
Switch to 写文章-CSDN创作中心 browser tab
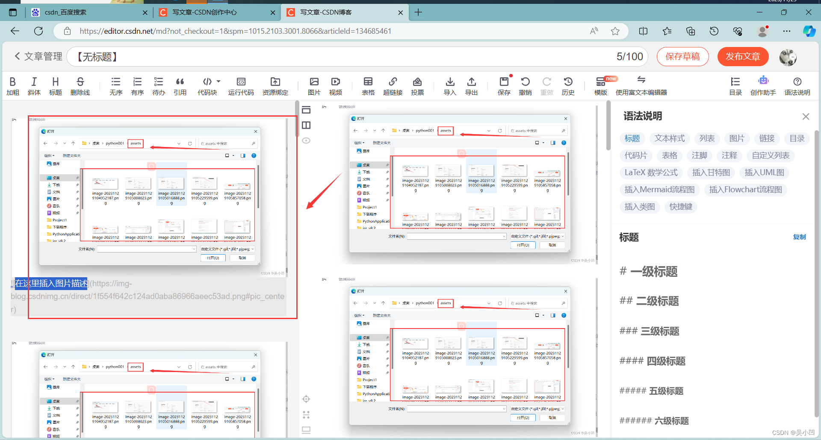point(217,12)
